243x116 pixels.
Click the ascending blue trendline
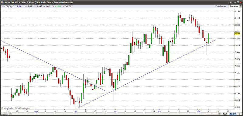coord(147,74)
